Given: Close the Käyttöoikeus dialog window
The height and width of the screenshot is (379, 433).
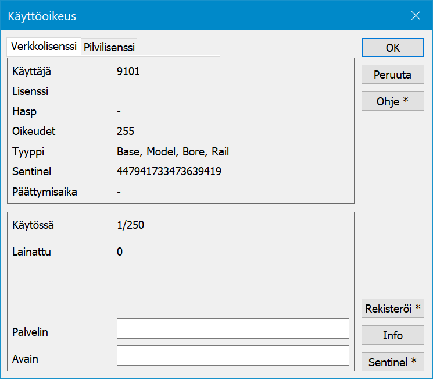Looking at the screenshot, I should point(416,16).
